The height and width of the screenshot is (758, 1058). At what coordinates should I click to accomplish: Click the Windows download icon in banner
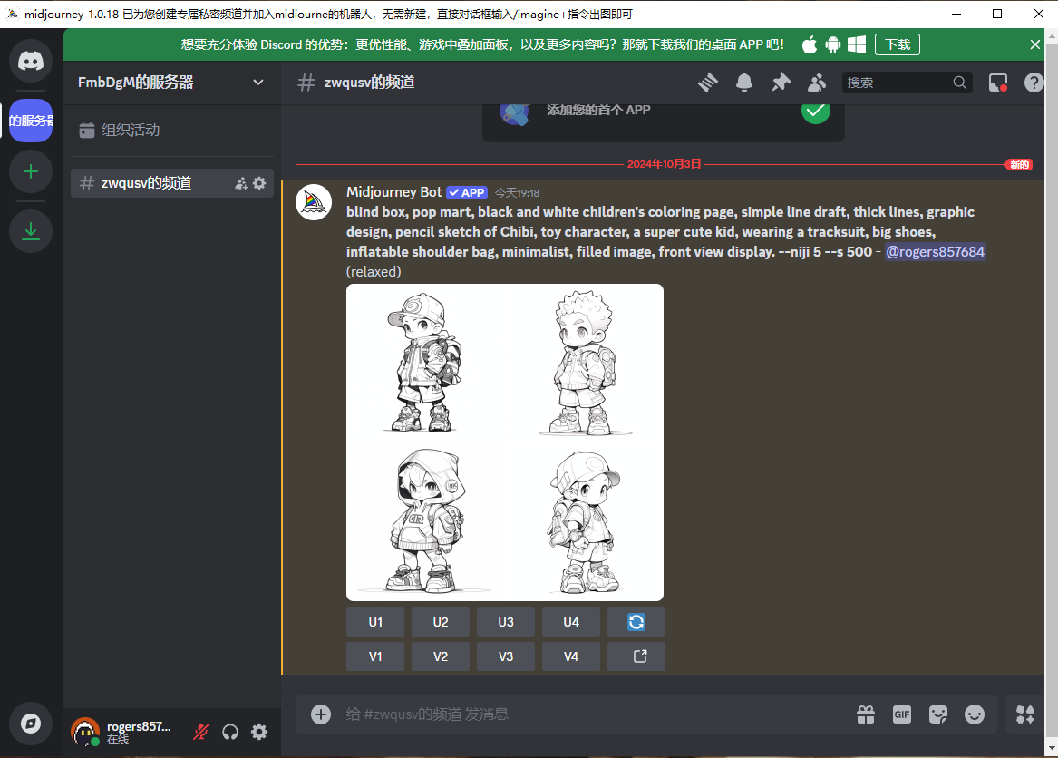[x=857, y=44]
